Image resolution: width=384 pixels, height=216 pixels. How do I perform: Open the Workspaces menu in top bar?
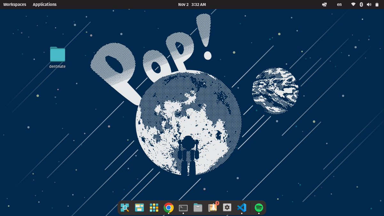click(x=15, y=4)
